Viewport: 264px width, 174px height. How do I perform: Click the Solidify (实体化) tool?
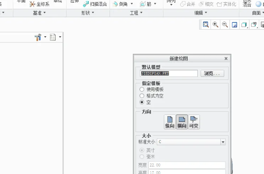[226, 4]
